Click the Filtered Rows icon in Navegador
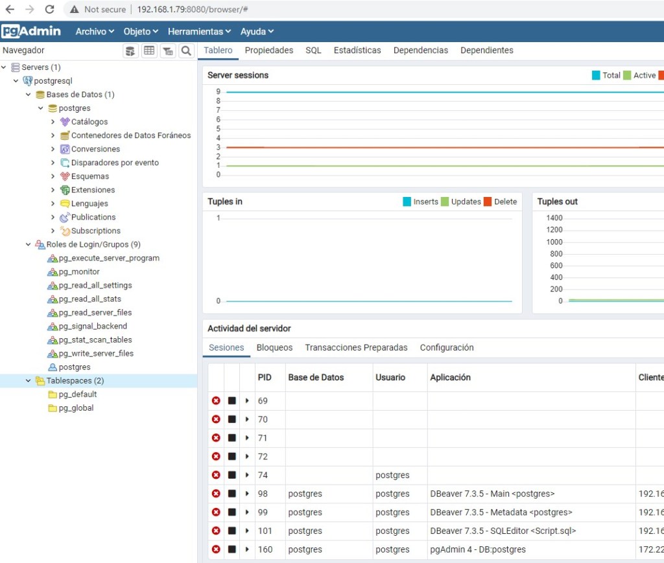 [167, 51]
